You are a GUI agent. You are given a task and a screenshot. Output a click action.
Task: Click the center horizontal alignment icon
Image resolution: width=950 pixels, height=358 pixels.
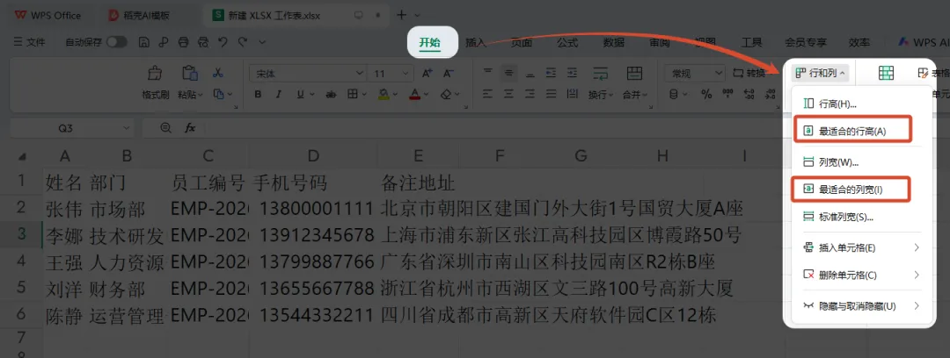pyautogui.click(x=509, y=95)
